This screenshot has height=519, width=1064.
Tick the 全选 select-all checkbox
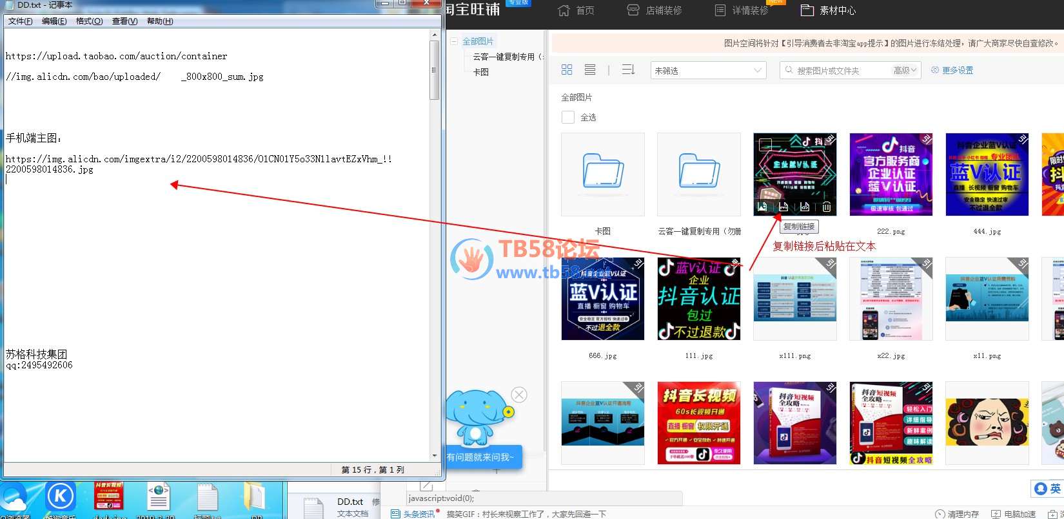(567, 117)
